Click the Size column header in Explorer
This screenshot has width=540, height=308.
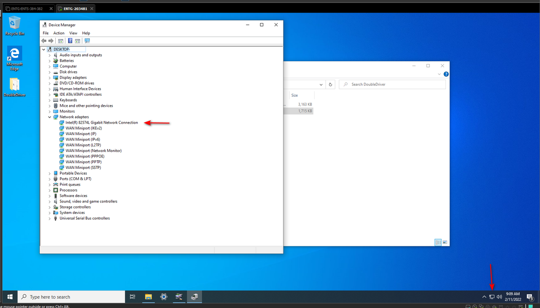301,95
